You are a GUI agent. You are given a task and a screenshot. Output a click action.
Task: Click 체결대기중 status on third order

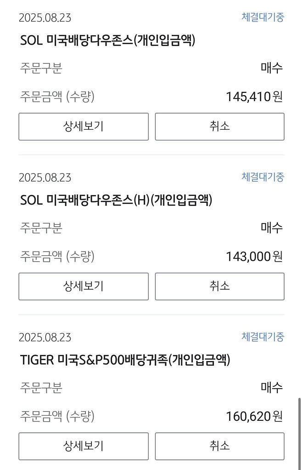click(263, 338)
